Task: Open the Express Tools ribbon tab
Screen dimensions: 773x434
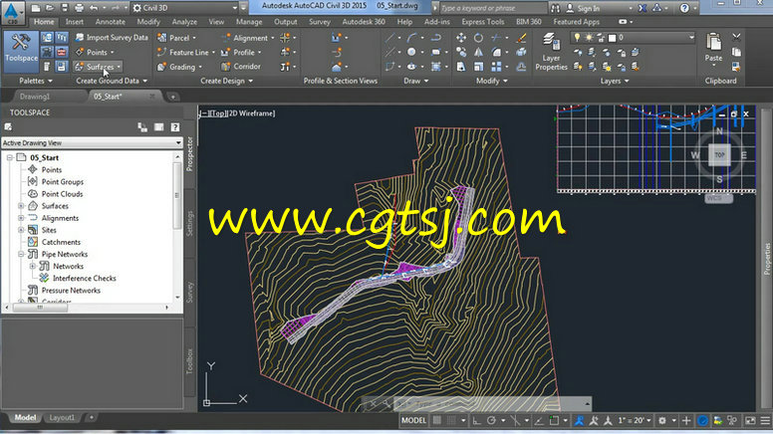Action: point(483,22)
